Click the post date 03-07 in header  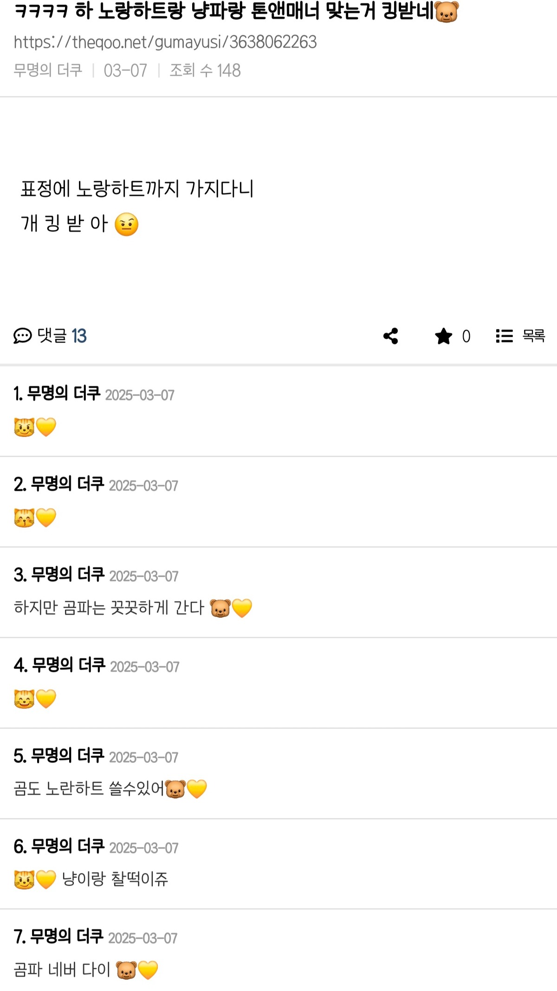tap(125, 70)
